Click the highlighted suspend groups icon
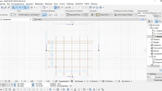This screenshot has height=91, width=162. [x=55, y=7]
